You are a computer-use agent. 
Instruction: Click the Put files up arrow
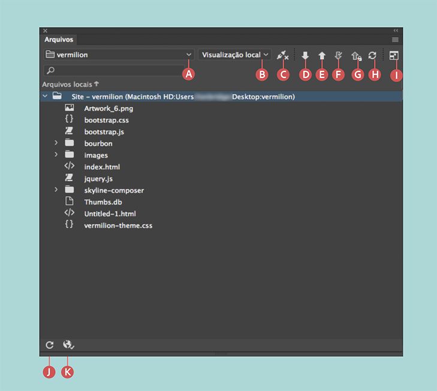click(x=322, y=56)
